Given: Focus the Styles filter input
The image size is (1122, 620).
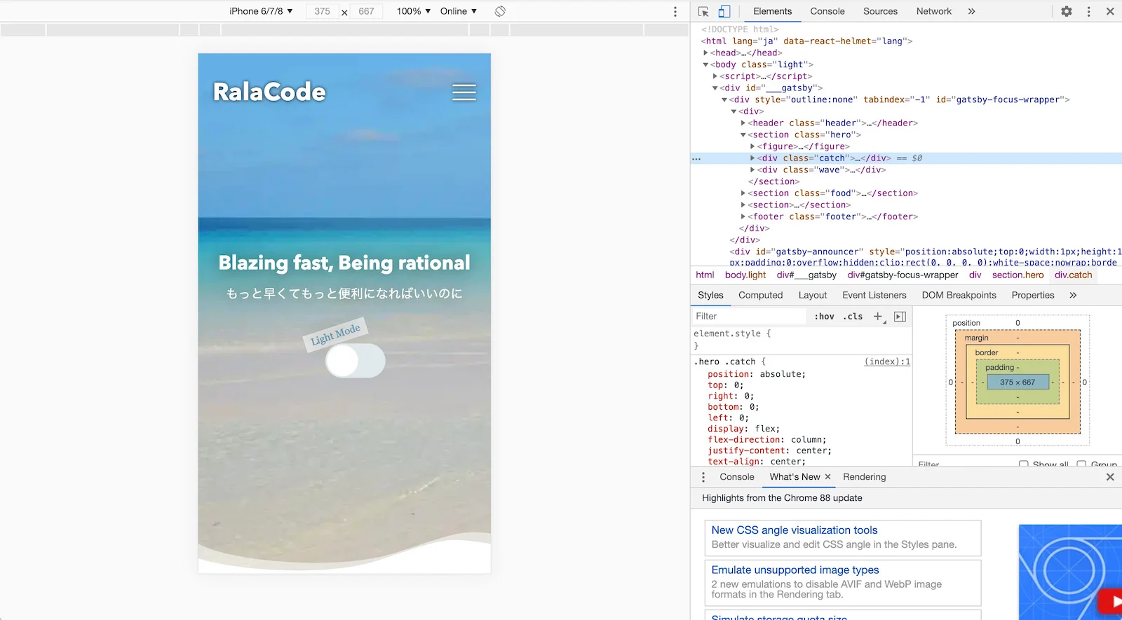Looking at the screenshot, I should click(x=750, y=316).
